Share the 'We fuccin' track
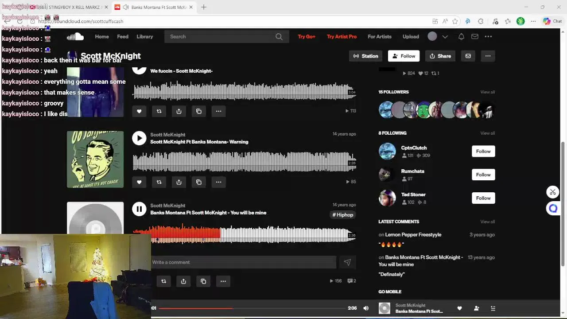This screenshot has width=567, height=319. (179, 111)
